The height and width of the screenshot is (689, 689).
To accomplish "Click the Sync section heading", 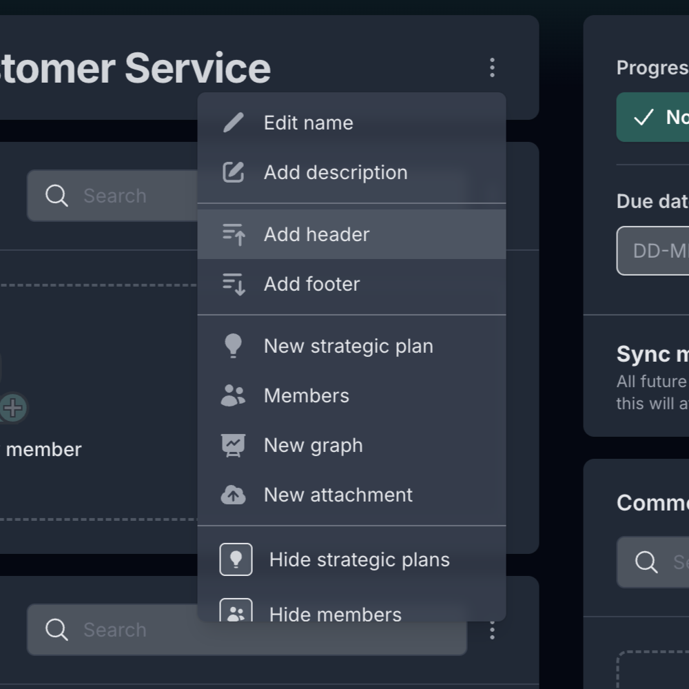I will 652,354.
